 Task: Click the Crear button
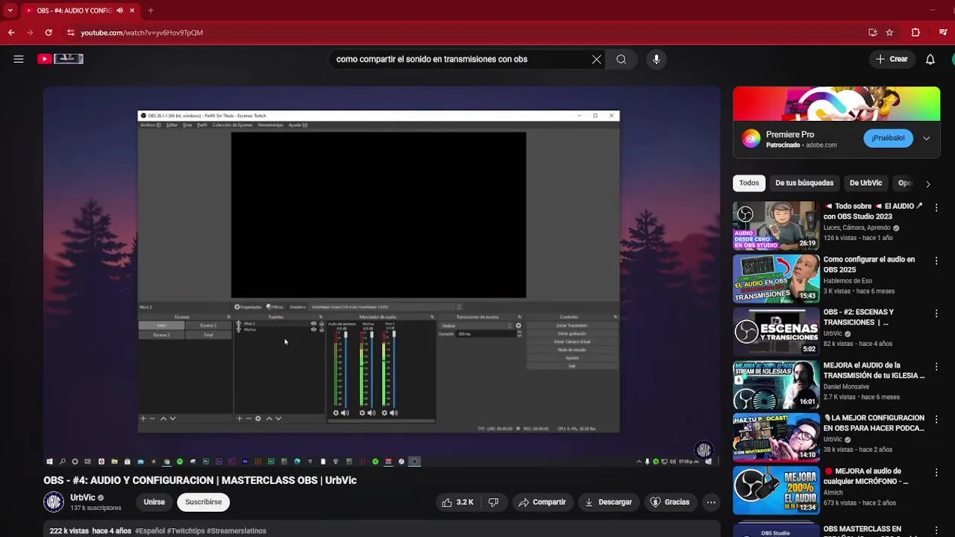(x=892, y=59)
